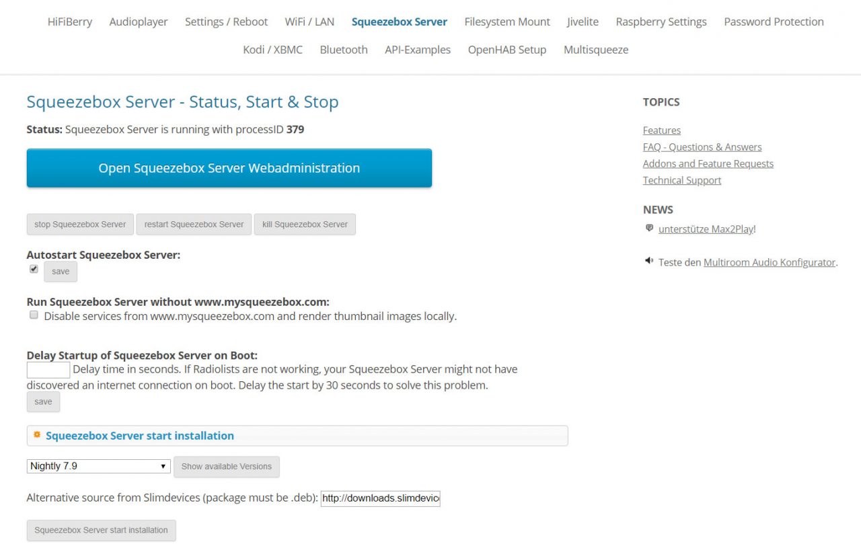The image size is (861, 552).
Task: Expand Squeezebox Server start installation section
Action: tap(140, 436)
